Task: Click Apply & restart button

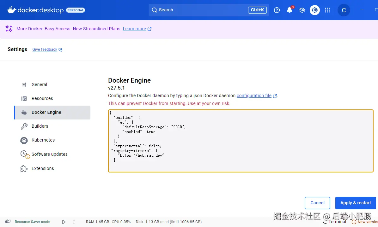Action: click(356, 203)
